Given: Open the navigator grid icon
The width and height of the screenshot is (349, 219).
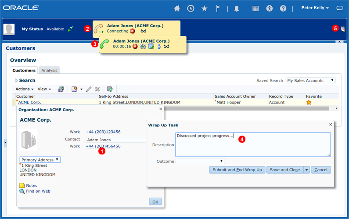Looking at the screenshot, I should click(x=255, y=8).
